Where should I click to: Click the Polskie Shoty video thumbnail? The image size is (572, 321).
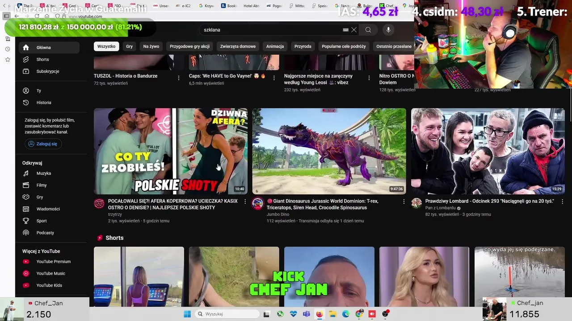(171, 151)
